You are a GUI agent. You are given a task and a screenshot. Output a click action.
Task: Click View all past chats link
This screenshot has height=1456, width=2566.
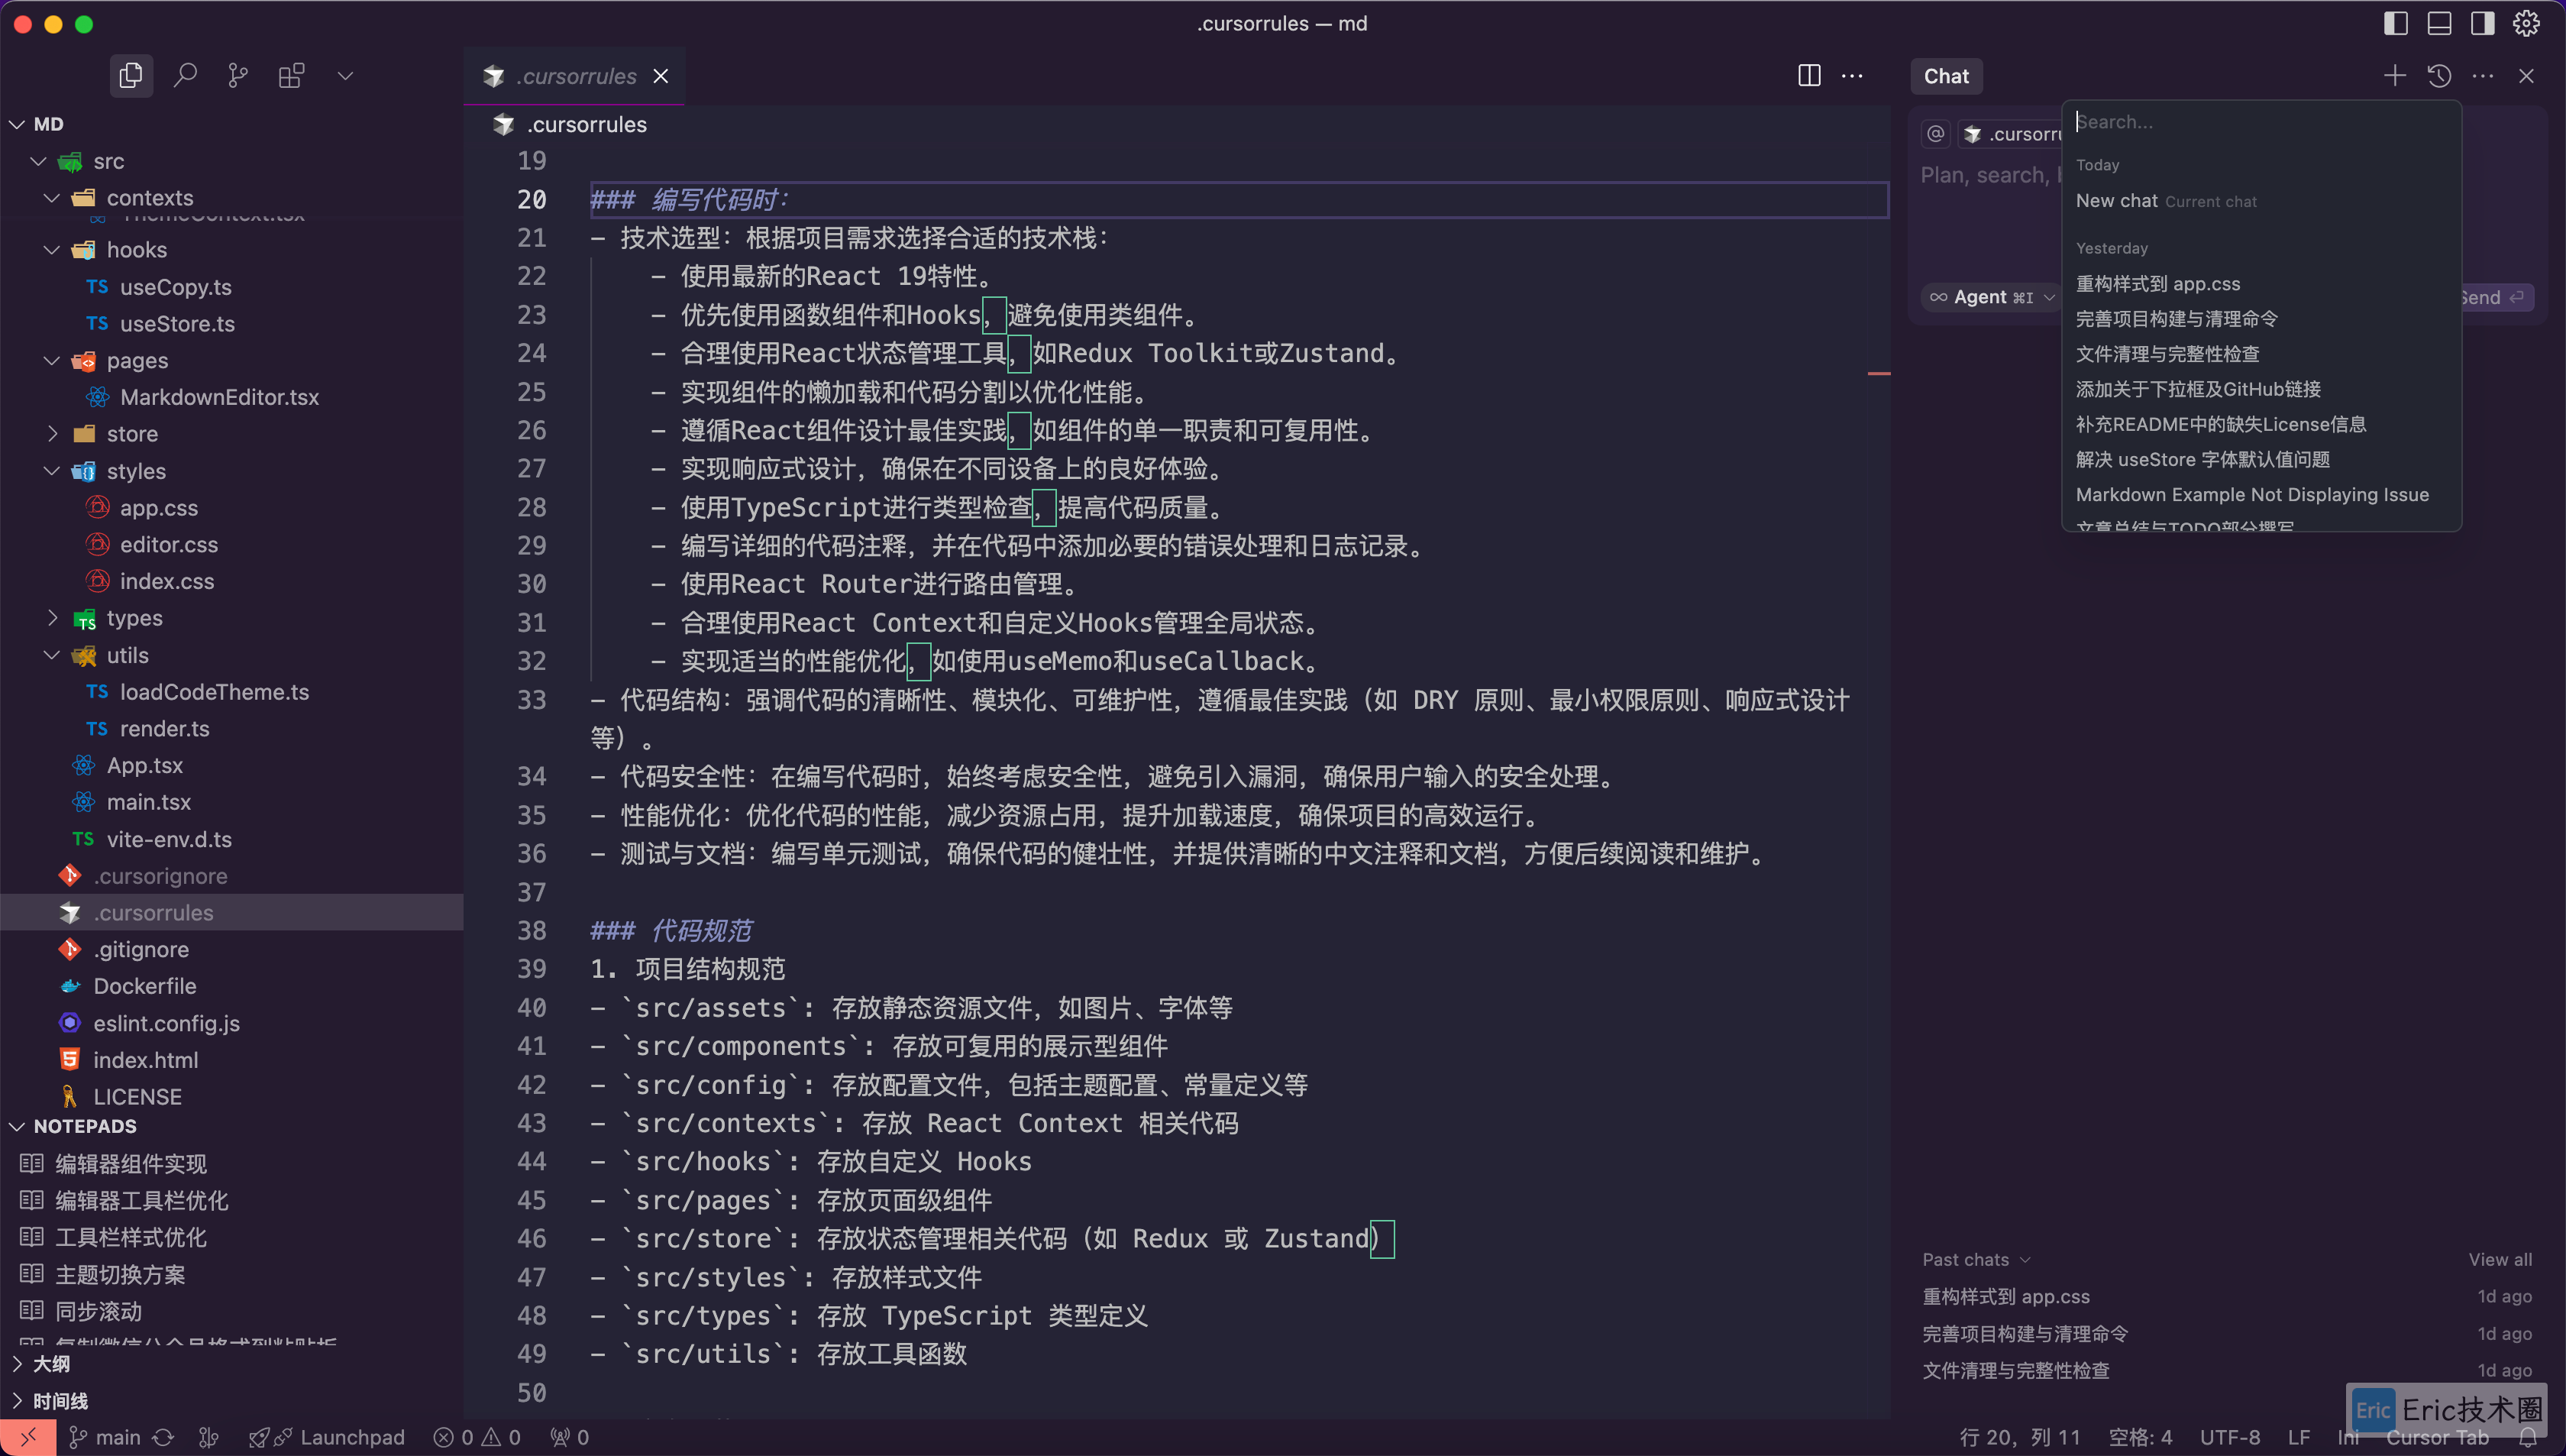click(2500, 1260)
